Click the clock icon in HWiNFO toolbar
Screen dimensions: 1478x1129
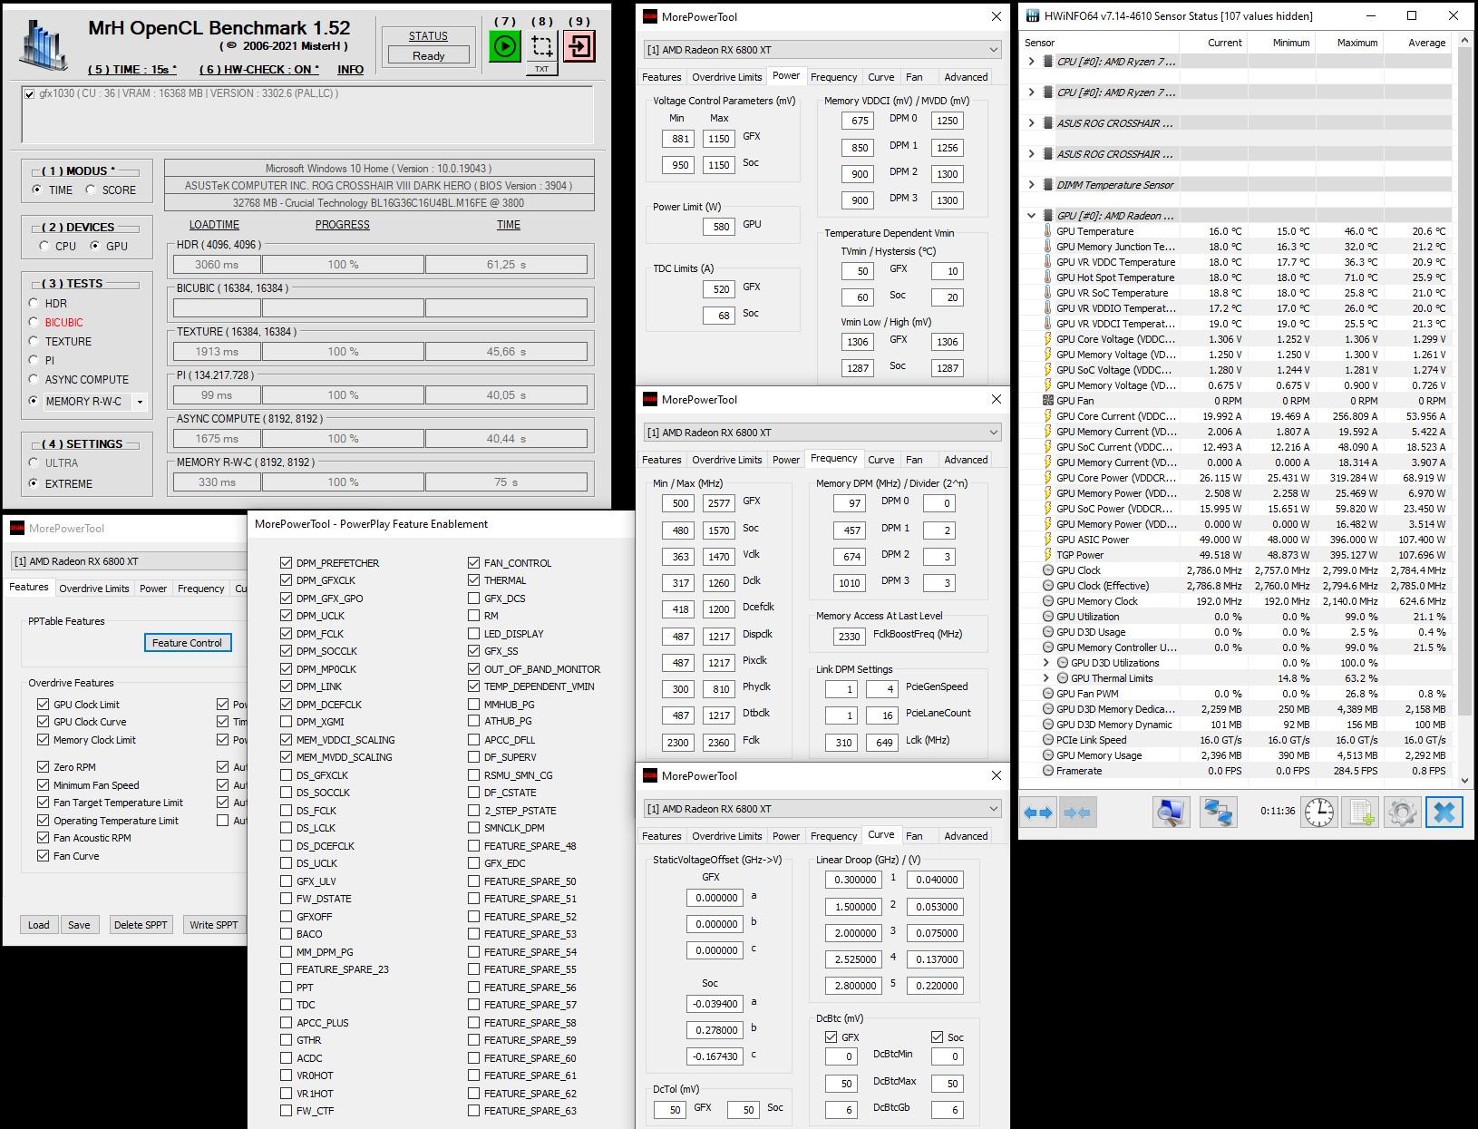tap(1318, 813)
